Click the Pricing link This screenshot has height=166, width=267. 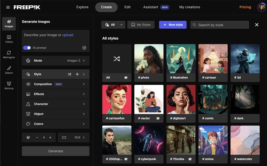point(245,7)
